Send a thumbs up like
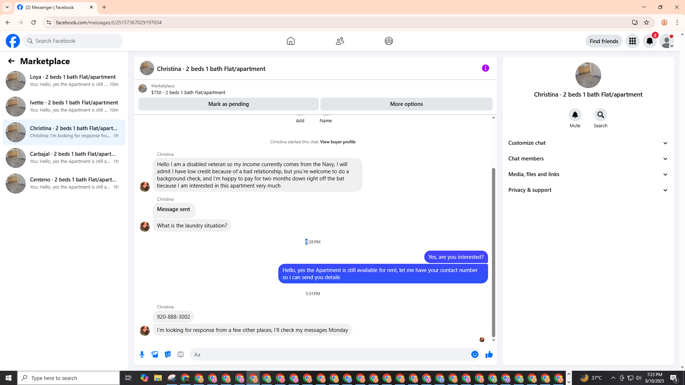Viewport: 685px width, 385px height. click(489, 354)
